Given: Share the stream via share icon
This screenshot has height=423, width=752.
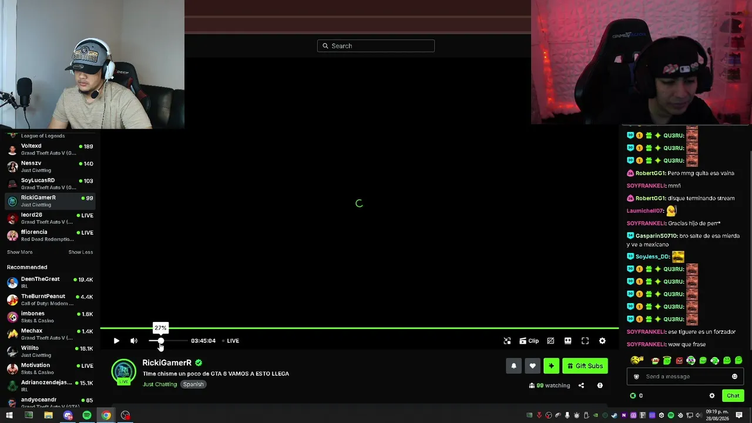Looking at the screenshot, I should (x=581, y=385).
